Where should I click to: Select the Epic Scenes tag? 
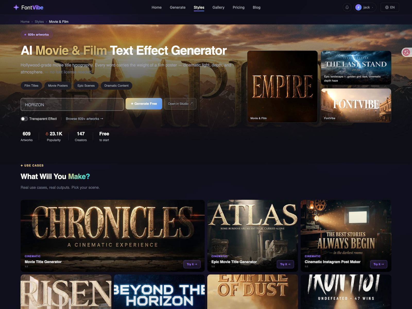pyautogui.click(x=86, y=85)
